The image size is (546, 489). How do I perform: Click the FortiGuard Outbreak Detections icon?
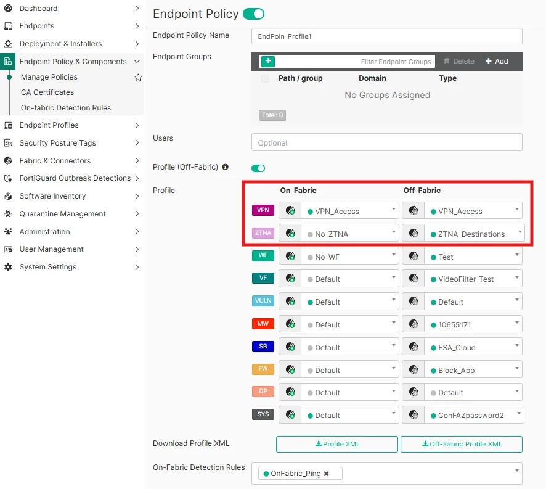point(8,178)
